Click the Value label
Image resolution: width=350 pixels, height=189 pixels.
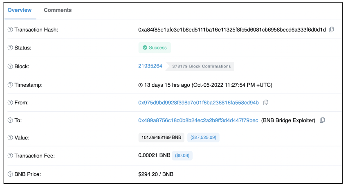coord(22,137)
